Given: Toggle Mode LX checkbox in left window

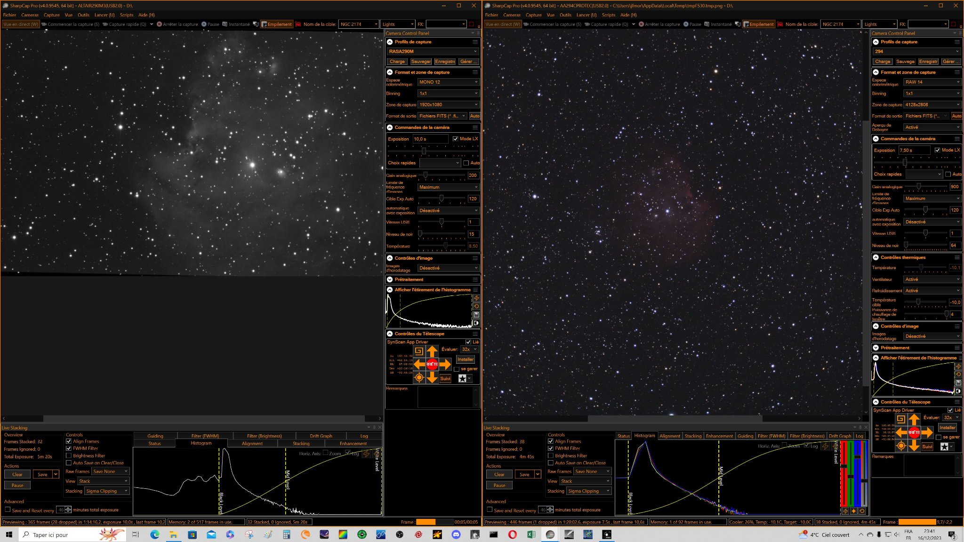Looking at the screenshot, I should (x=455, y=139).
